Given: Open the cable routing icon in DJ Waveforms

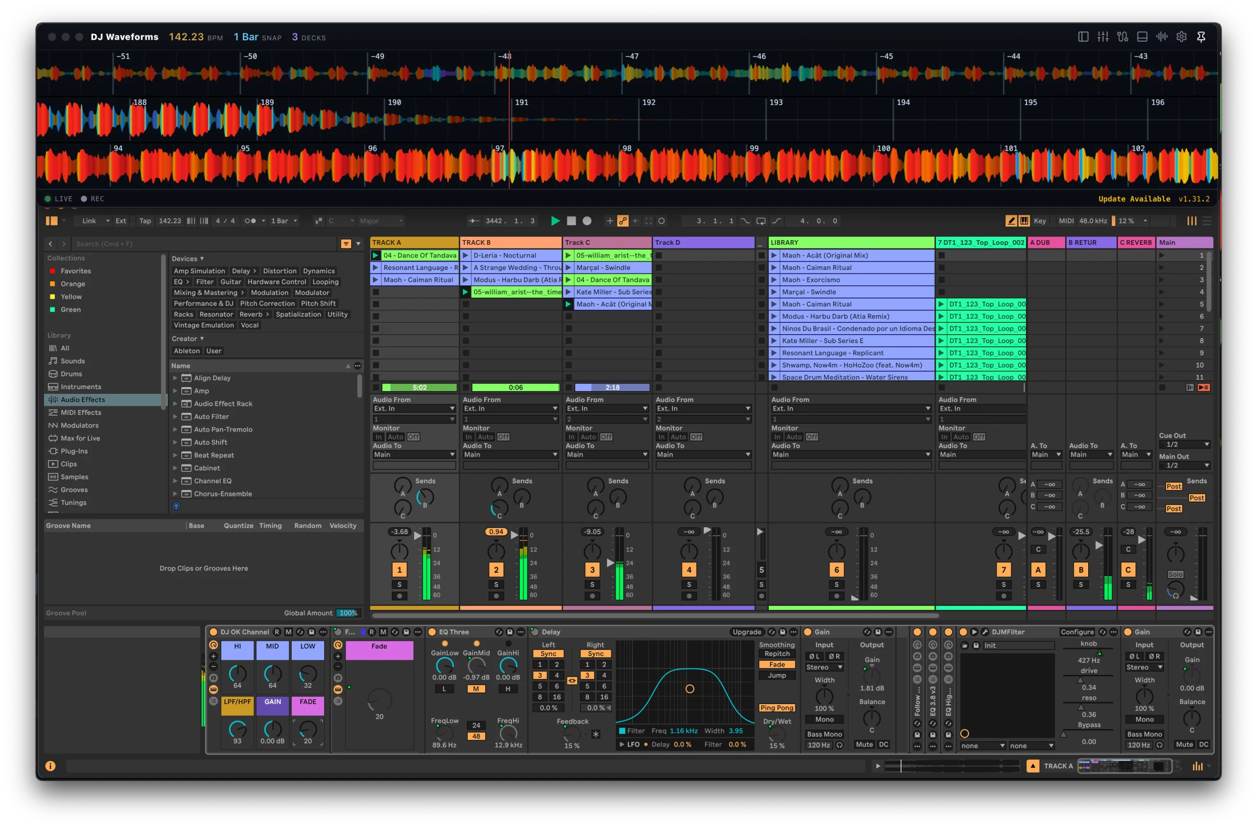Looking at the screenshot, I should coord(1122,37).
